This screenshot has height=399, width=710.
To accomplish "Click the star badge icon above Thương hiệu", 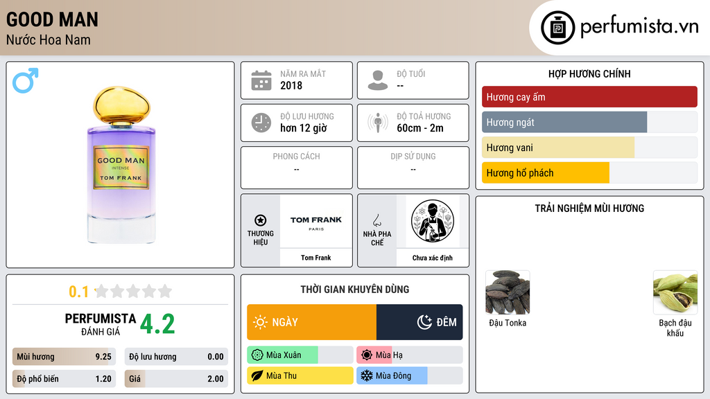I will tap(261, 220).
